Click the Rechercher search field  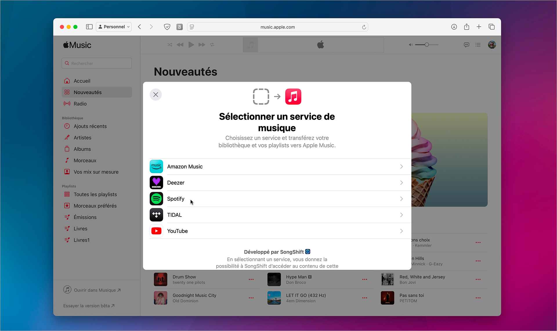(97, 63)
